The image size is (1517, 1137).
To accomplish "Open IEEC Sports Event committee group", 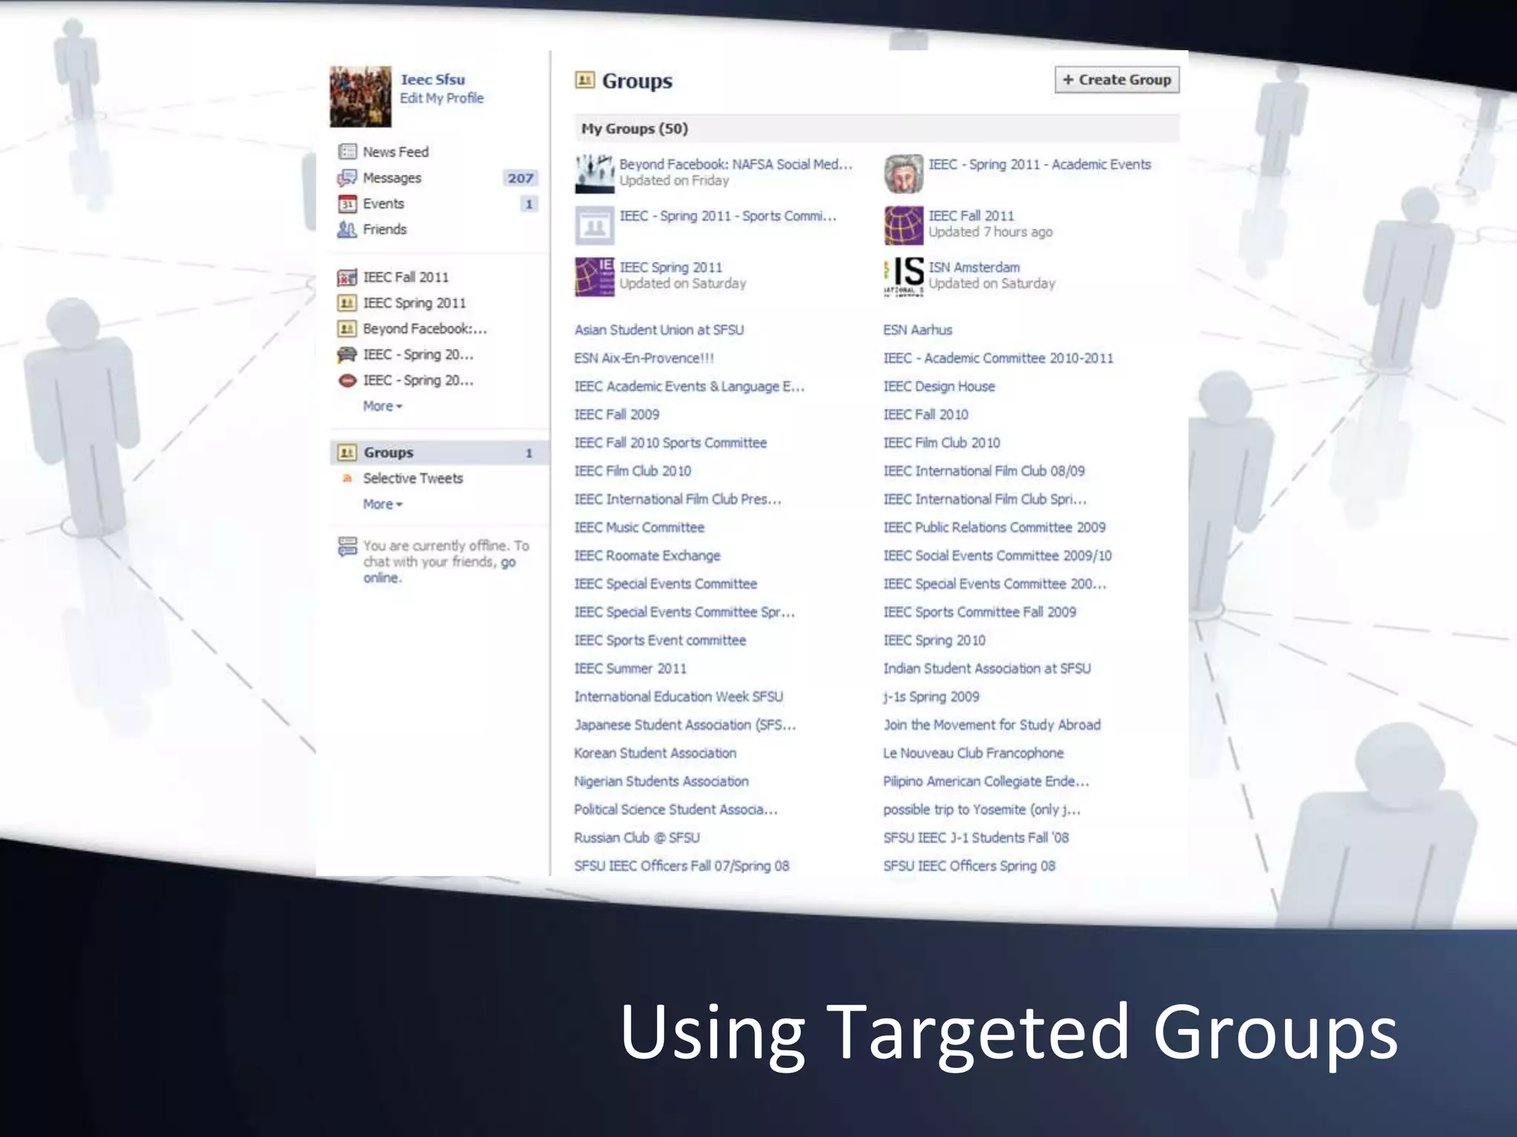I will 660,640.
